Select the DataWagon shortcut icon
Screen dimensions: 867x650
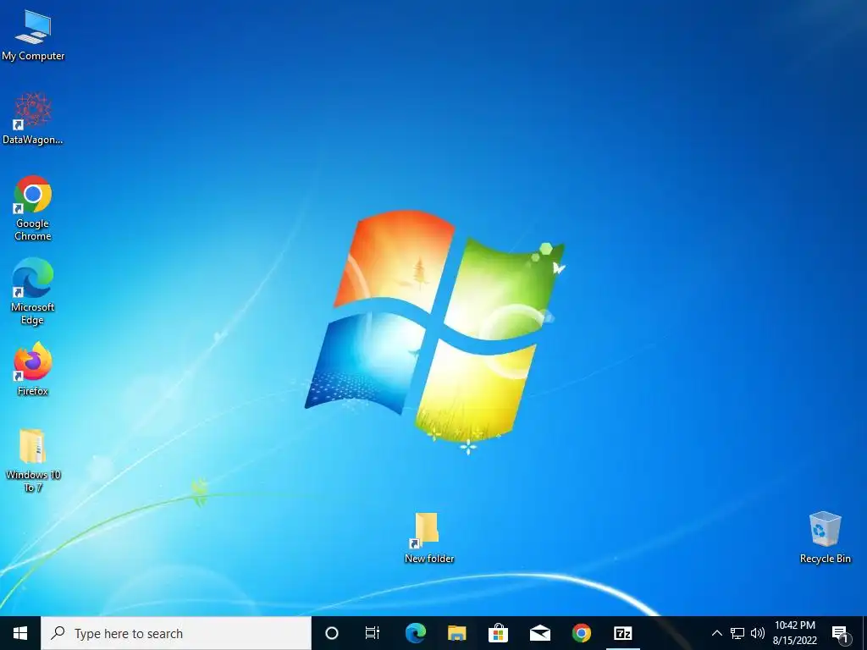coord(33,118)
